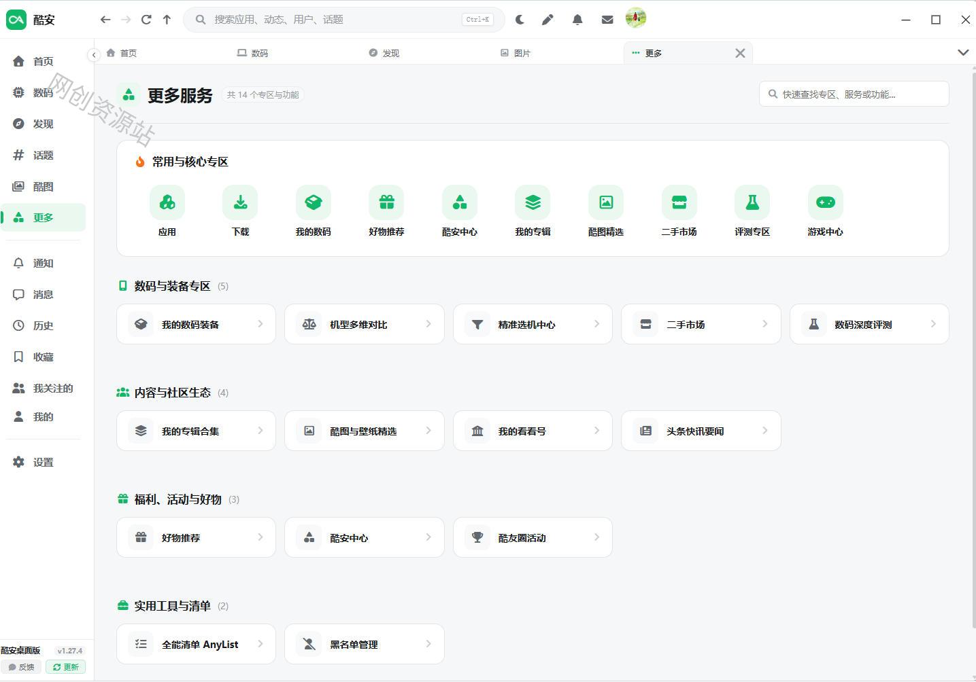Expand the tab list dropdown chevron

click(x=963, y=52)
